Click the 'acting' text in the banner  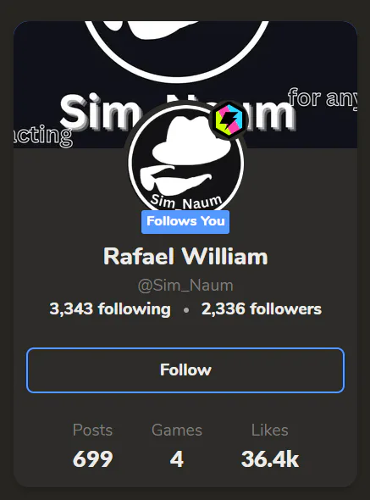pos(43,136)
